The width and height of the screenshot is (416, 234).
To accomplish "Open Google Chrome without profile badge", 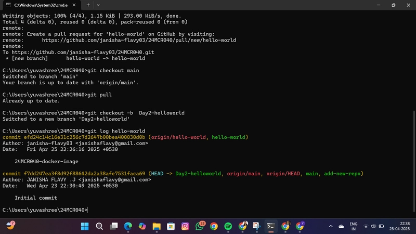I will (214, 226).
